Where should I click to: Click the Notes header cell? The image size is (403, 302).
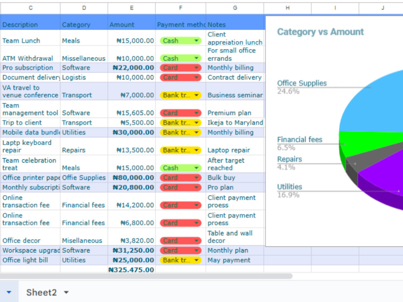[x=235, y=22]
